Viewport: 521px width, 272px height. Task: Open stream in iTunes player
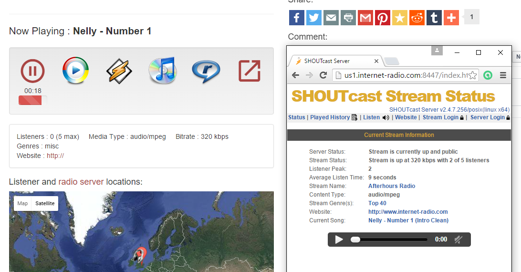click(x=162, y=71)
